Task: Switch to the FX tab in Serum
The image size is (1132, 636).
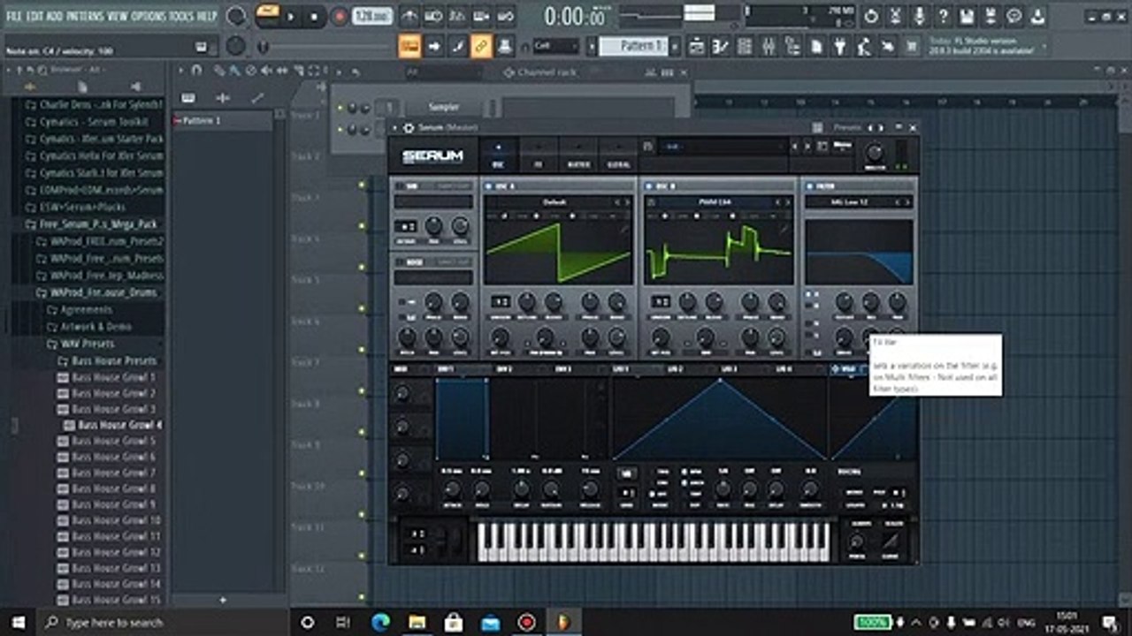Action: [538, 155]
